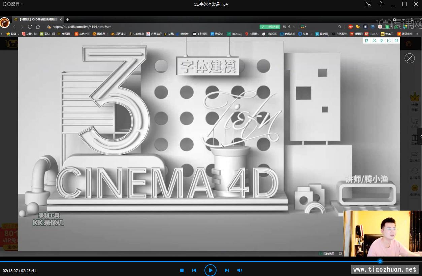
Task: Open the 狼牙创意 bookmark
Action: (405, 34)
